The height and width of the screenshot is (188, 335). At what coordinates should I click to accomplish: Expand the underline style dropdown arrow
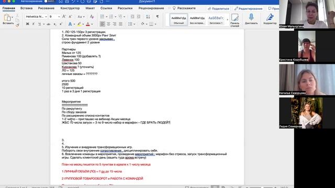click(x=44, y=24)
